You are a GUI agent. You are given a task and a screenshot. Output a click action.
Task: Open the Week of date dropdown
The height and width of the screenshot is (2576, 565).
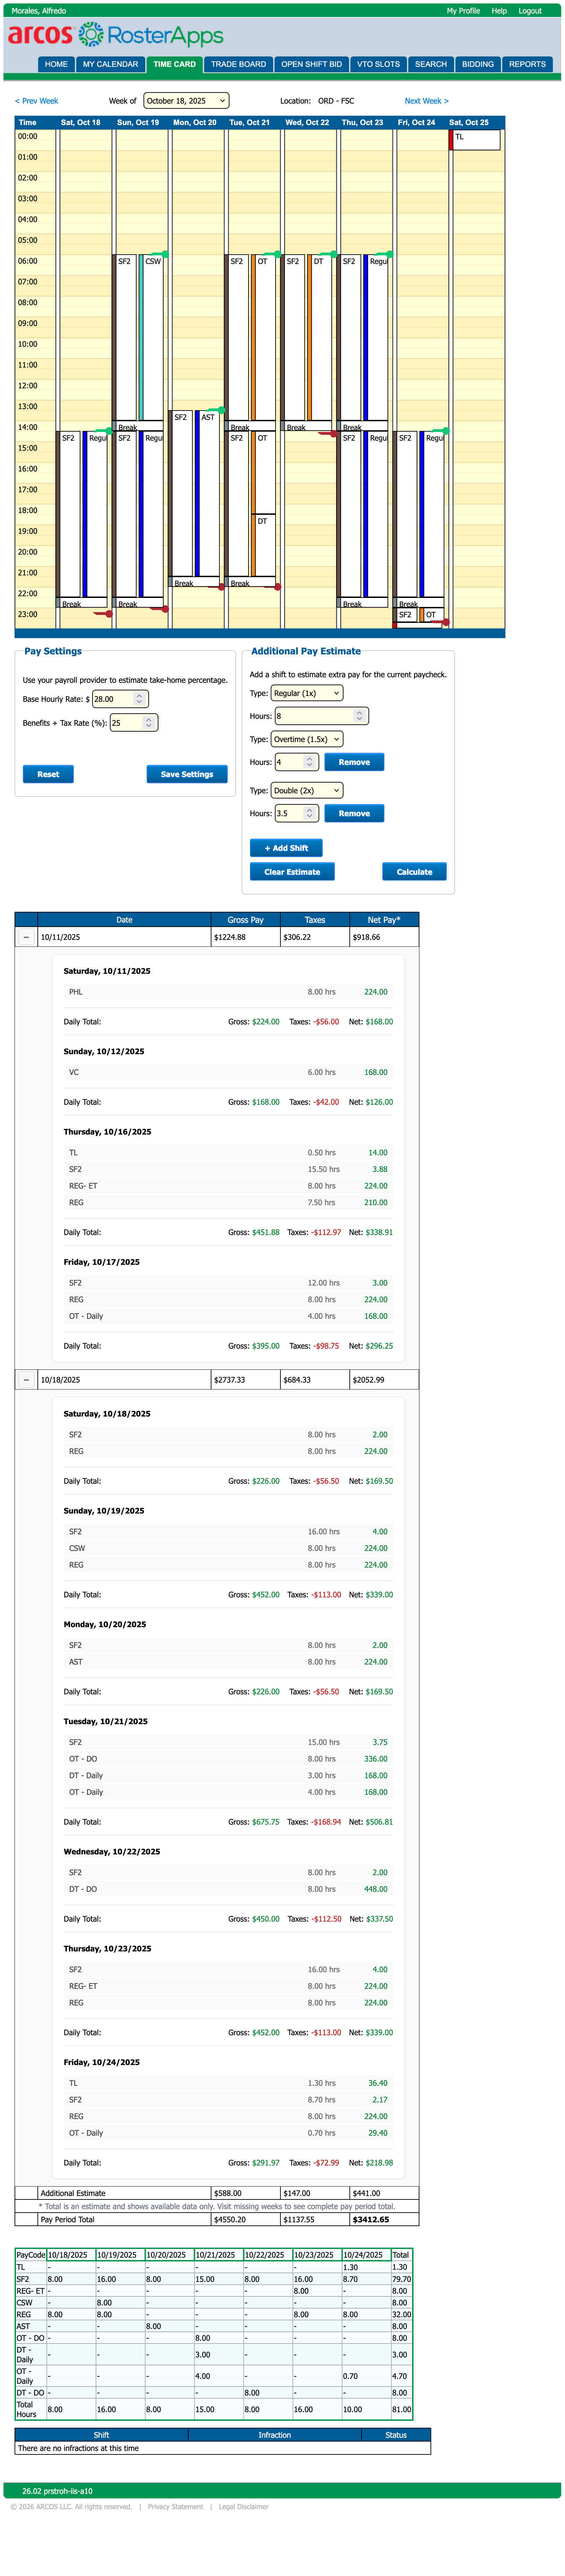(186, 101)
